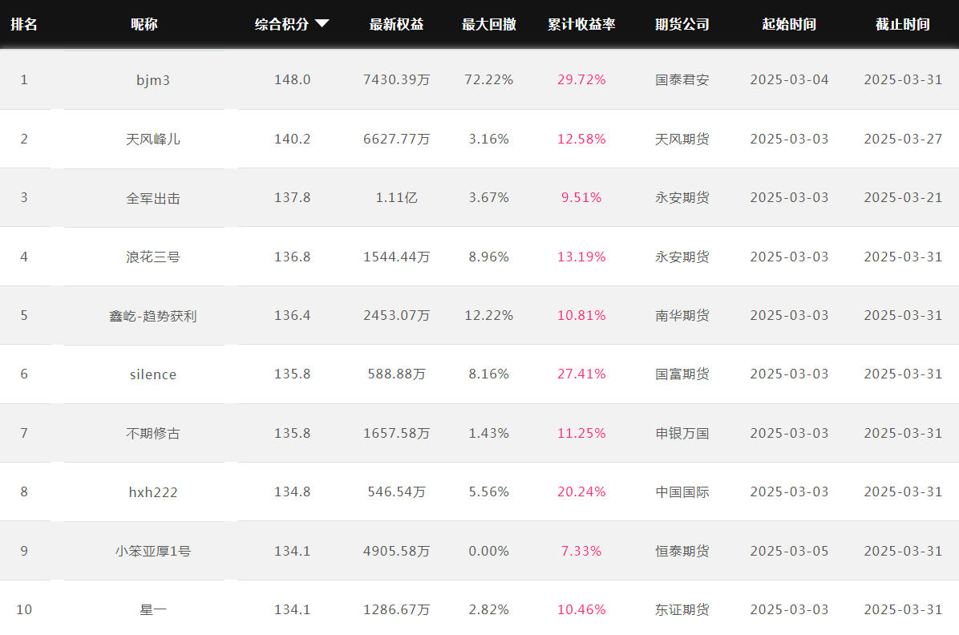Select start date 2025-03-05
This screenshot has width=959, height=635.
(789, 551)
